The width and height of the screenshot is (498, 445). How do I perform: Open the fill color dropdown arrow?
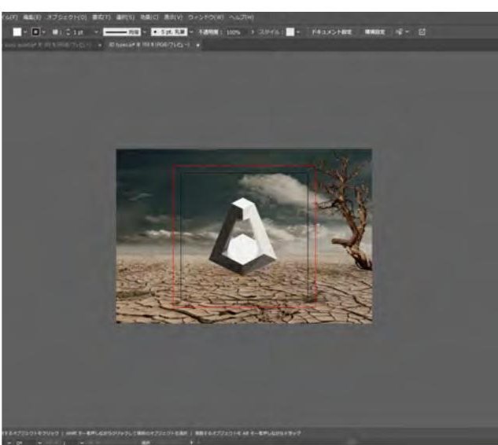tap(24, 32)
